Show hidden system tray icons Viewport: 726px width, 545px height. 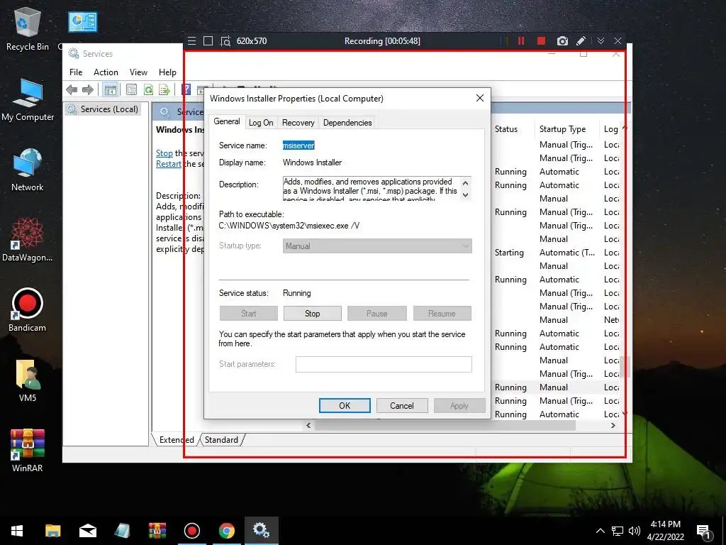[x=600, y=531]
